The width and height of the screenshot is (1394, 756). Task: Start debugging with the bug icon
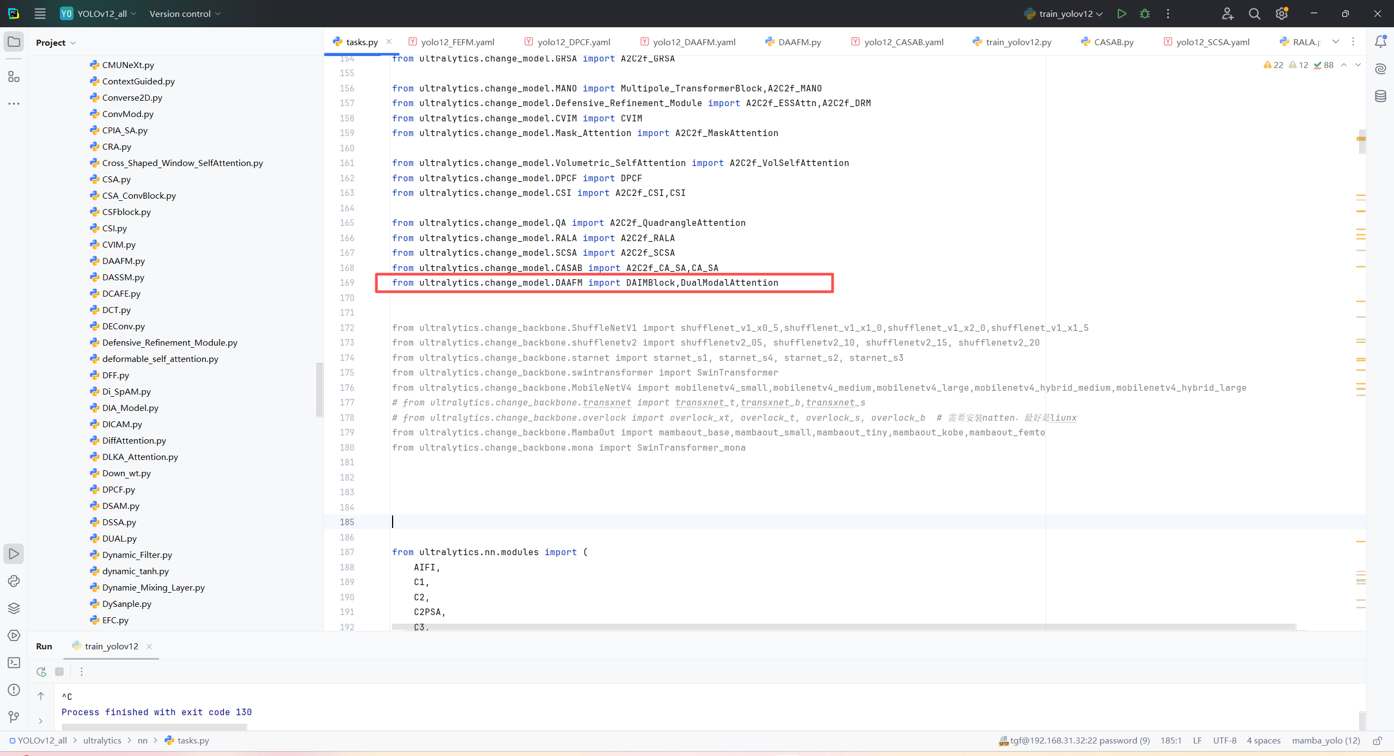point(1145,14)
